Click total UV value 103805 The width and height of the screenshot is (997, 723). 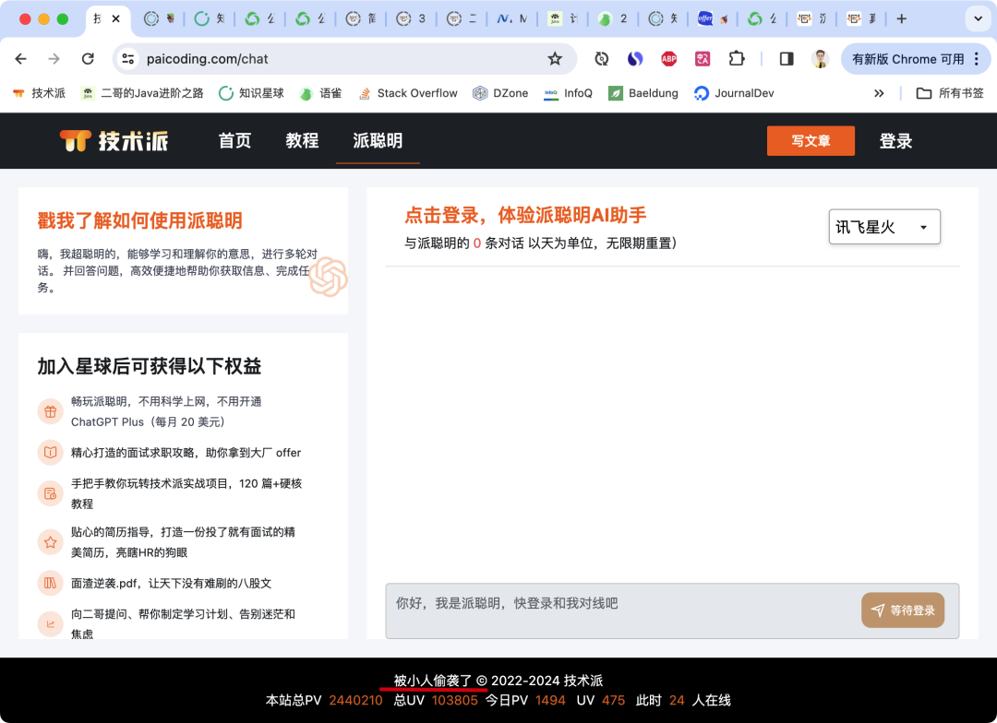pyautogui.click(x=454, y=701)
